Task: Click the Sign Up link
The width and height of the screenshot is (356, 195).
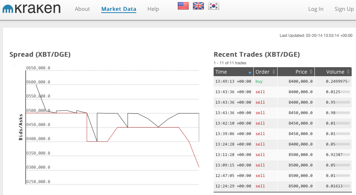Action: click(344, 9)
